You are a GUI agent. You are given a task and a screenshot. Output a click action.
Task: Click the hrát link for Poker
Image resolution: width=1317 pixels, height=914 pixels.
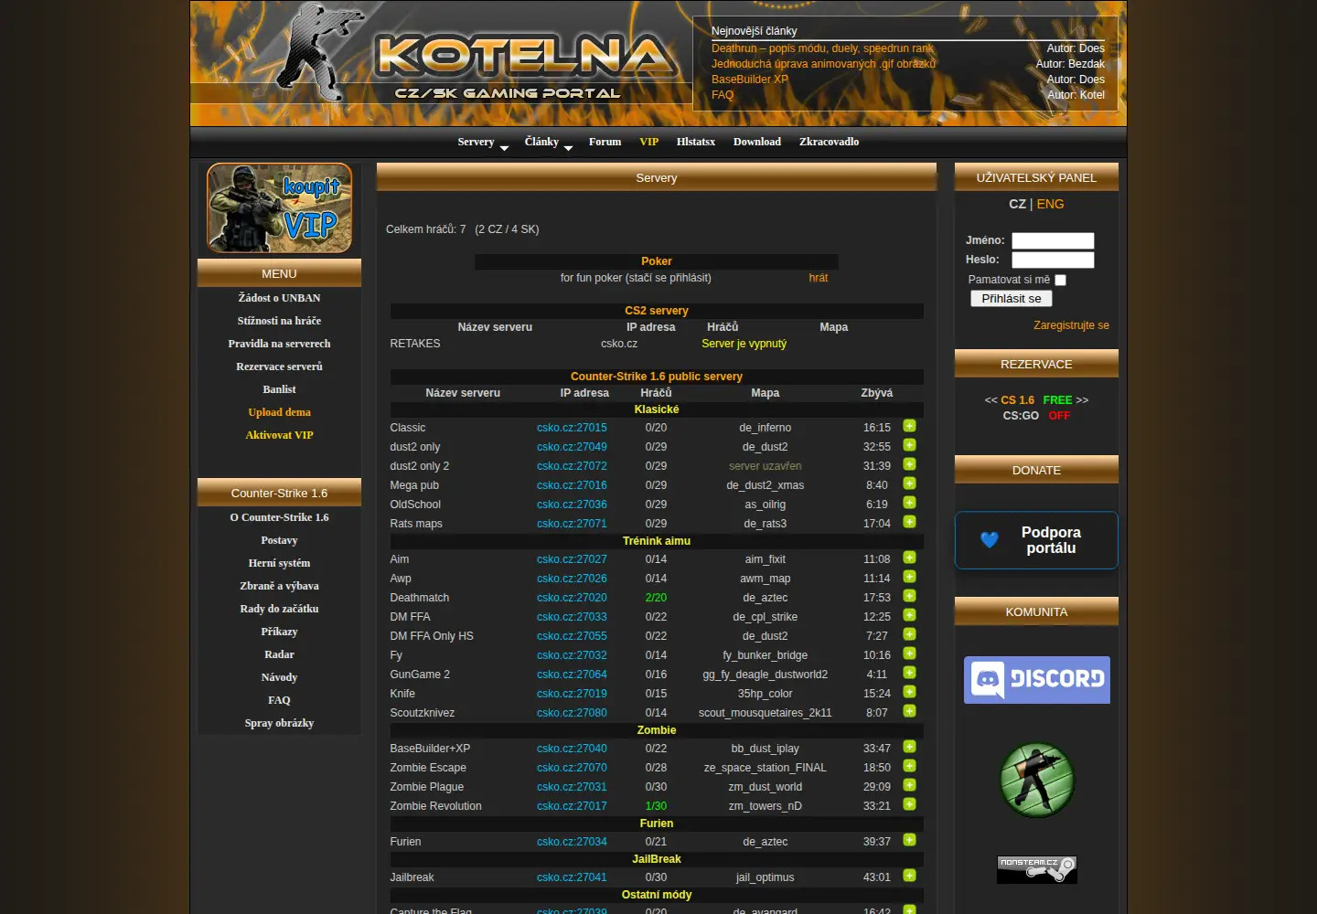click(x=819, y=278)
